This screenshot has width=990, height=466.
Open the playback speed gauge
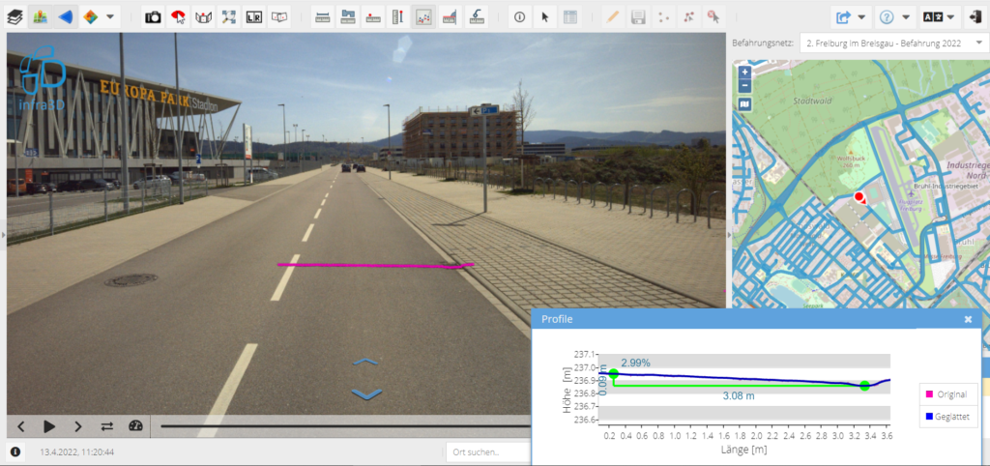coord(135,426)
